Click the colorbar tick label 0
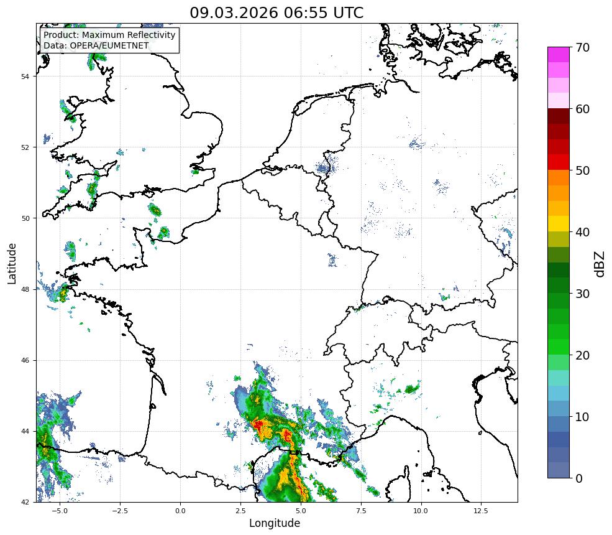Image resolution: width=612 pixels, height=535 pixels. (x=579, y=478)
